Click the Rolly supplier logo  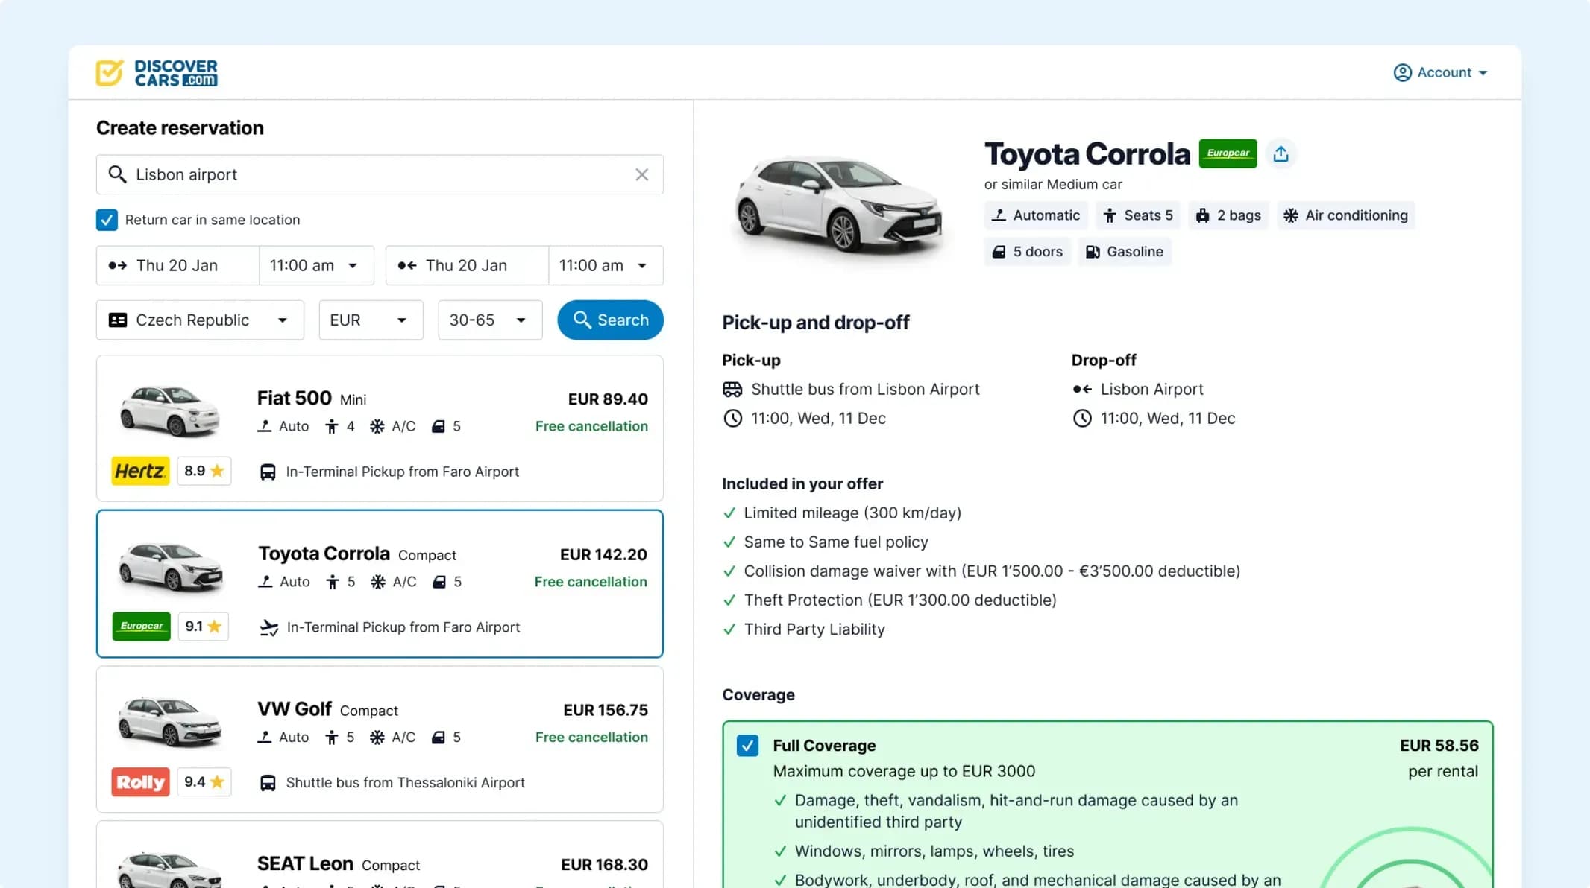pyautogui.click(x=140, y=782)
